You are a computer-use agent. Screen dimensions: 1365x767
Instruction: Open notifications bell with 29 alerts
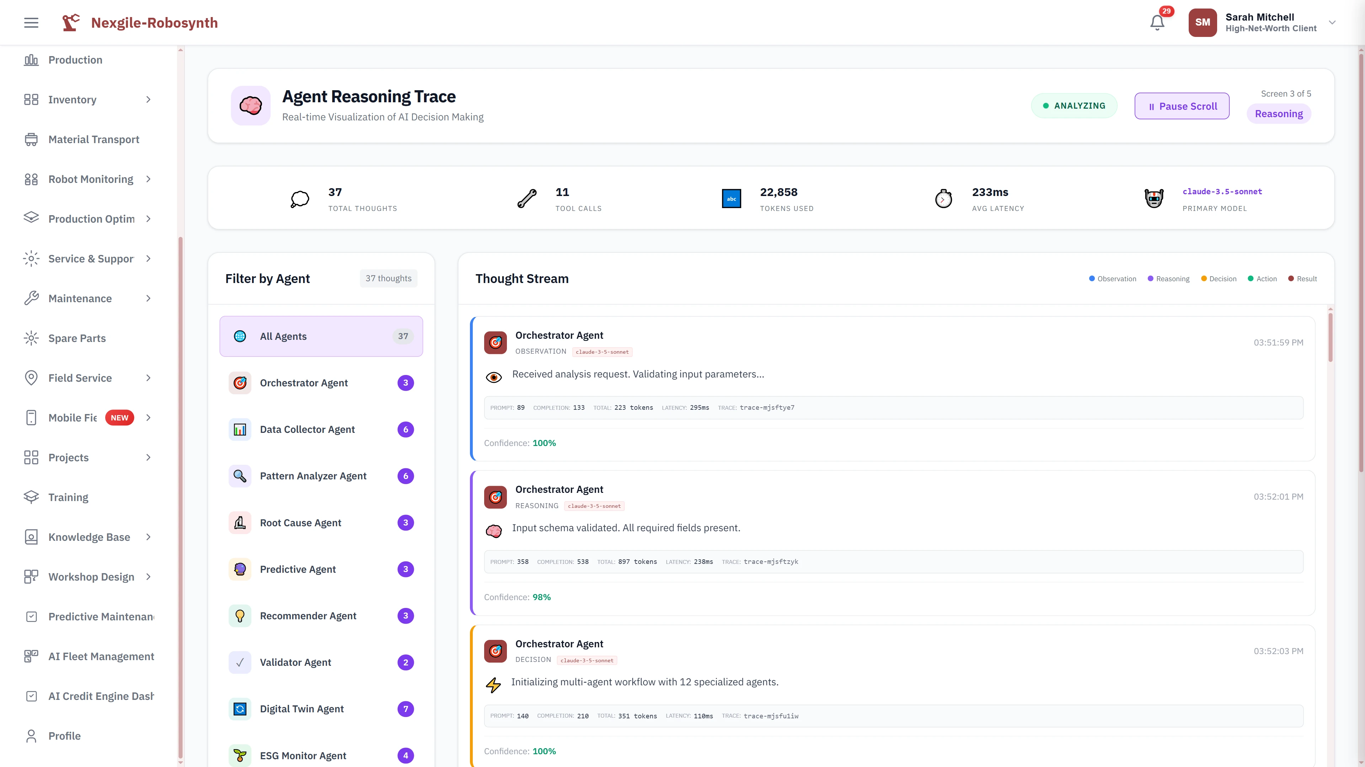(x=1157, y=22)
